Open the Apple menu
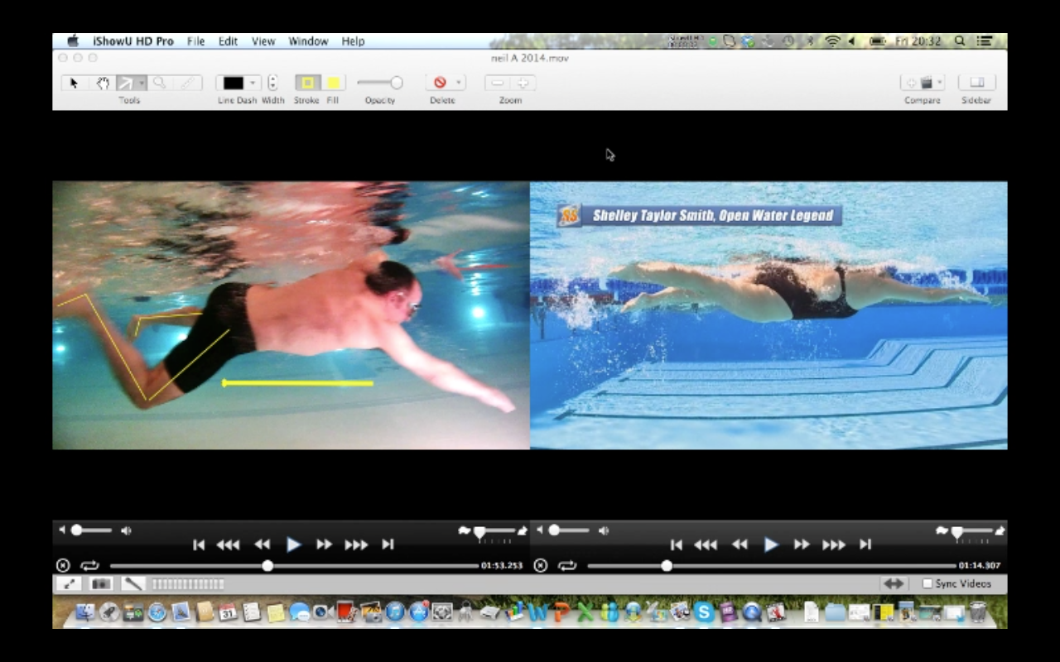The width and height of the screenshot is (1060, 662). (x=72, y=41)
